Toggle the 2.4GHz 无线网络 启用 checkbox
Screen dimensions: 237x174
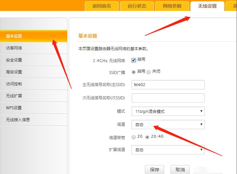(x=134, y=60)
